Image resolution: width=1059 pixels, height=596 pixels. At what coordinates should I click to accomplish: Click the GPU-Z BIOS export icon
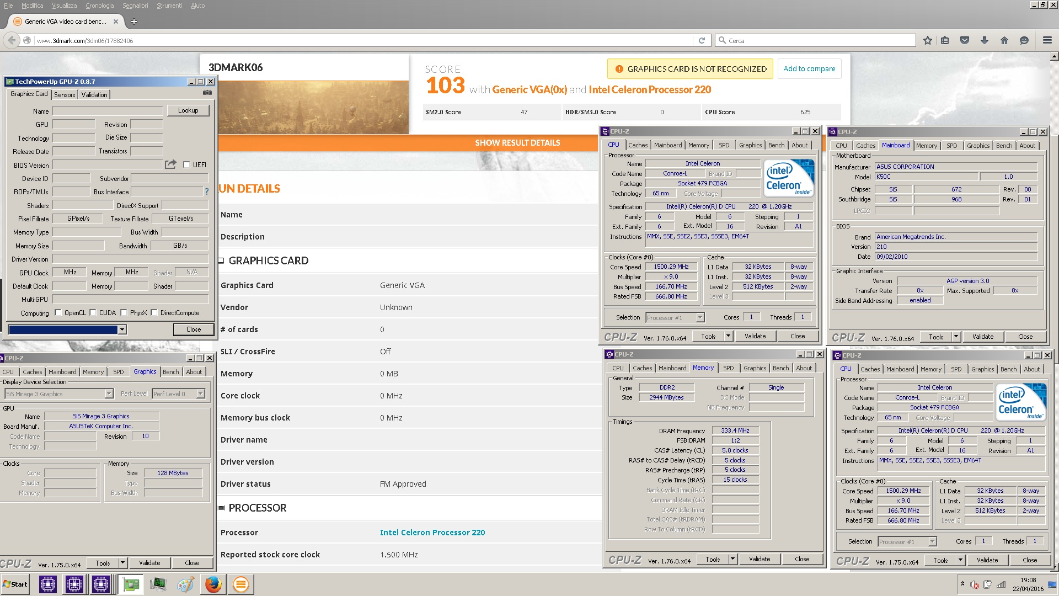click(x=170, y=164)
